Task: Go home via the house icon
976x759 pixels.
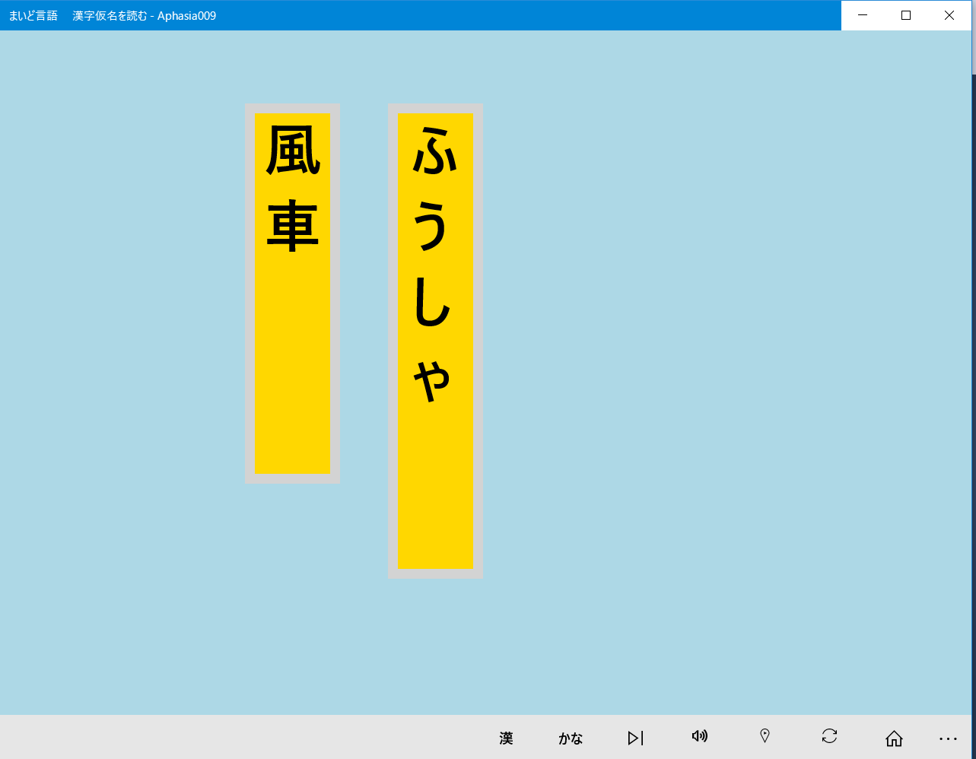Action: pyautogui.click(x=894, y=738)
